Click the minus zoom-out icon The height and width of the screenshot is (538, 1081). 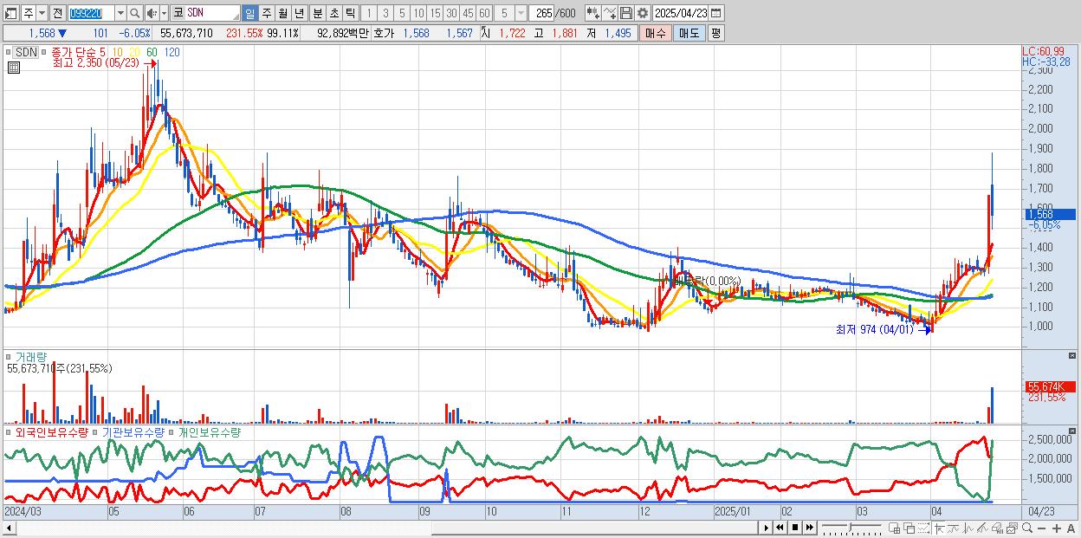tap(1041, 528)
